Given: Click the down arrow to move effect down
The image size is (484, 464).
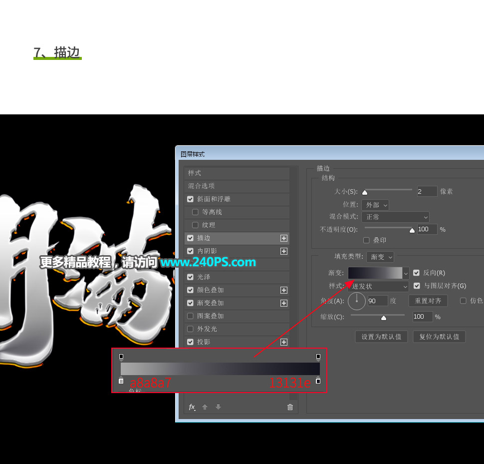Looking at the screenshot, I should click(218, 407).
